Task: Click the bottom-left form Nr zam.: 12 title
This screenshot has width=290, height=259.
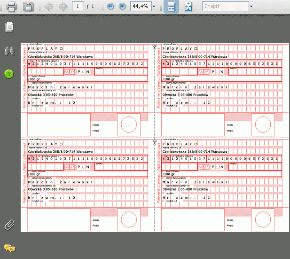Action: 52,198
